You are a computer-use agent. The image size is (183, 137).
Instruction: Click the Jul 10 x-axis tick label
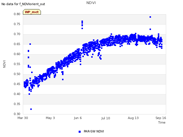[106, 118]
